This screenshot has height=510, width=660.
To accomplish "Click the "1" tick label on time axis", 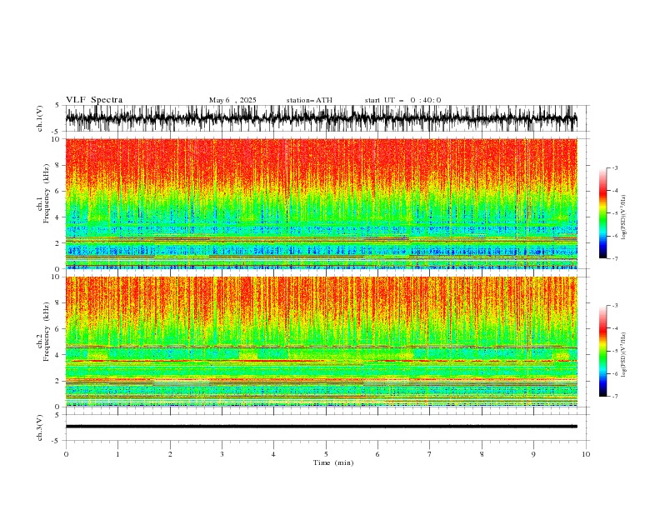I will 117,454.
